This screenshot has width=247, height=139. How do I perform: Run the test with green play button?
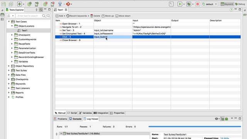[180, 4]
